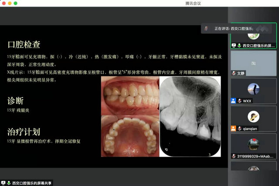This screenshot has height=186, width=279.
Task: Click the dental X-ray image on slide
Action: (x=190, y=117)
